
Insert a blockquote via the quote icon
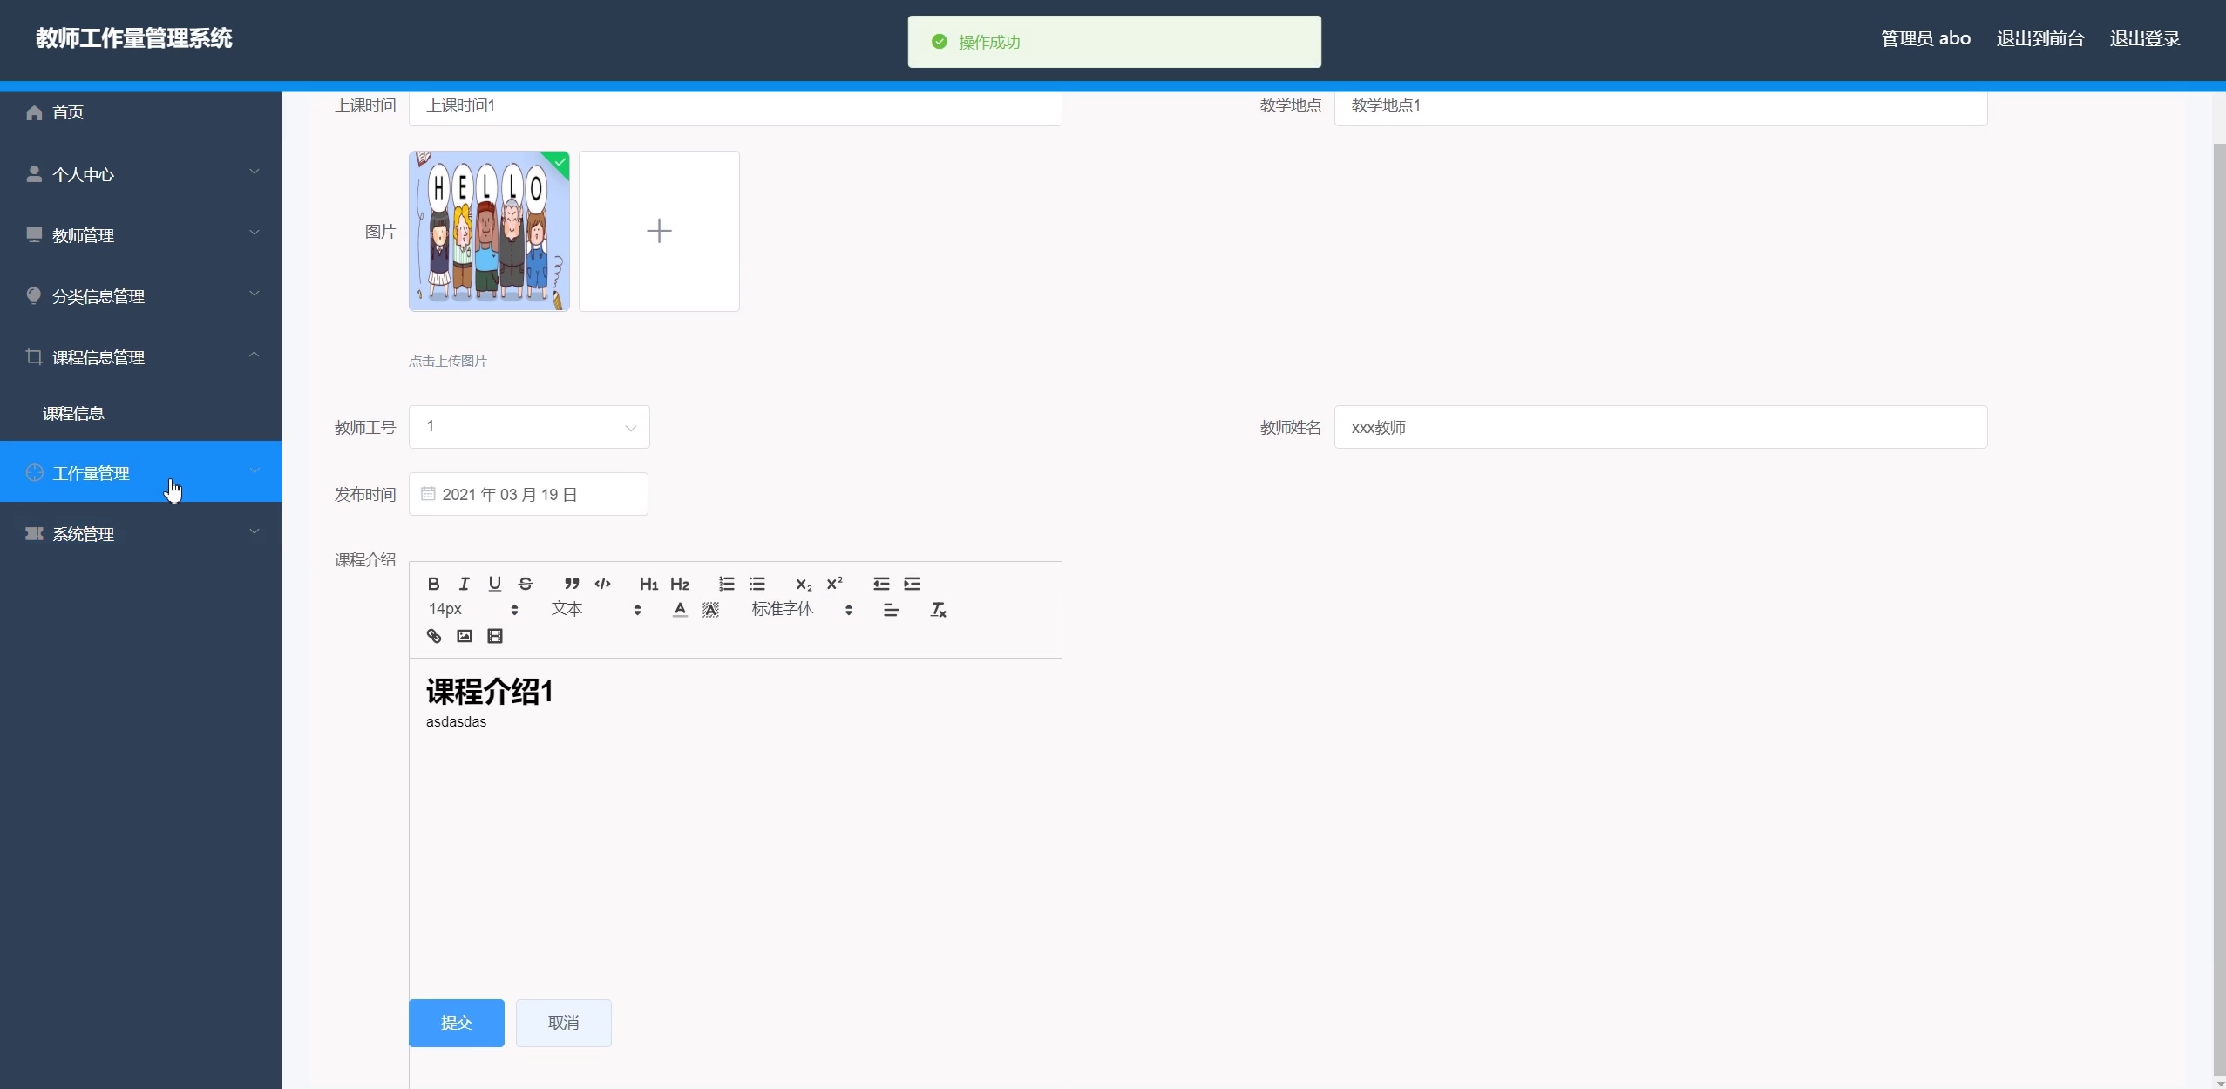click(572, 584)
